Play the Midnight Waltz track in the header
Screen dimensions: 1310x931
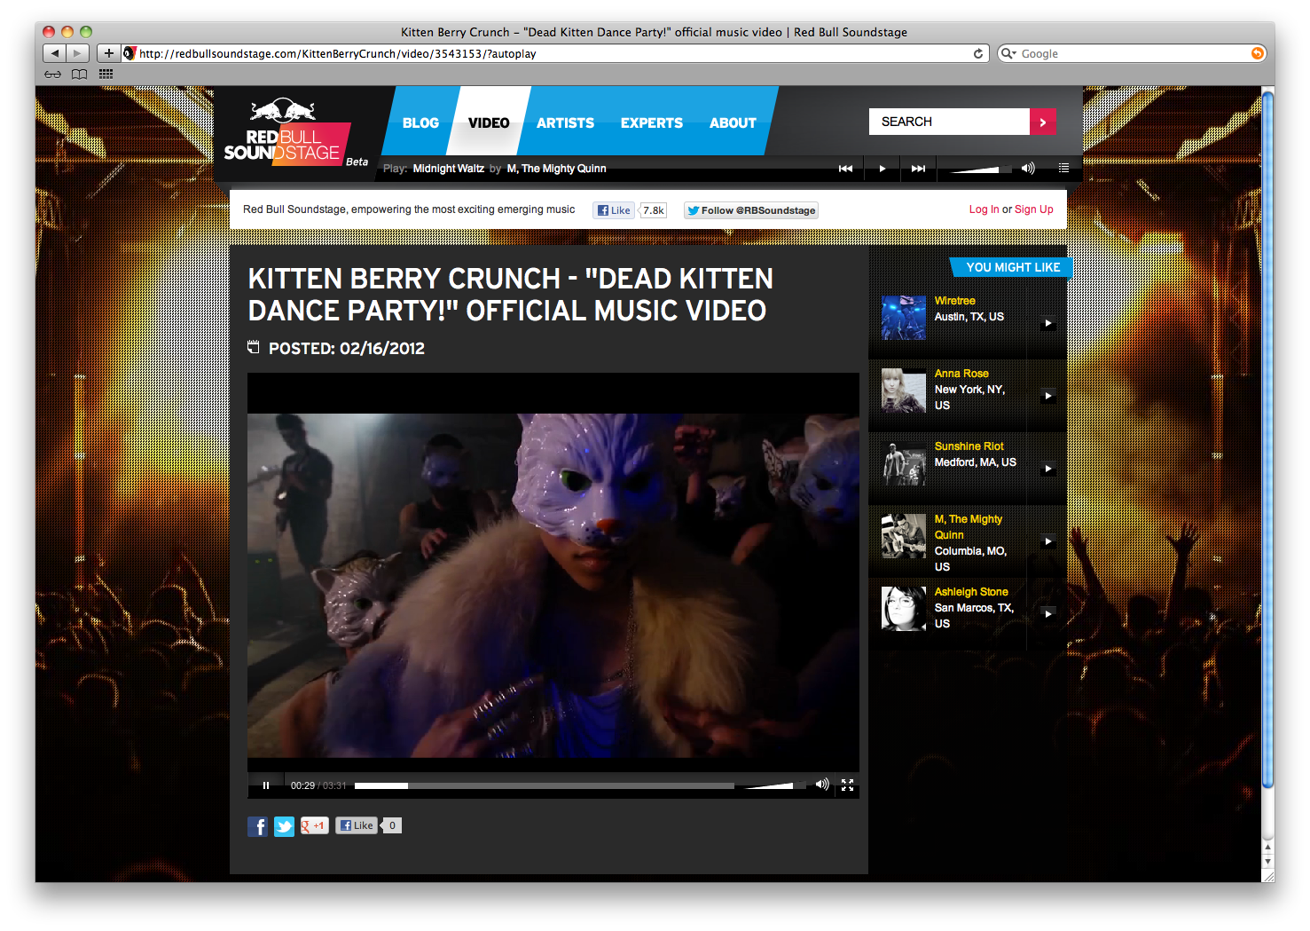[x=882, y=169]
